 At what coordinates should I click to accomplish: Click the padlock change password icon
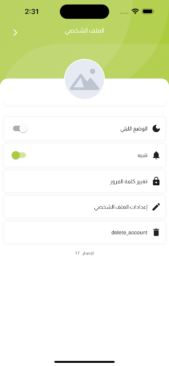click(x=156, y=181)
